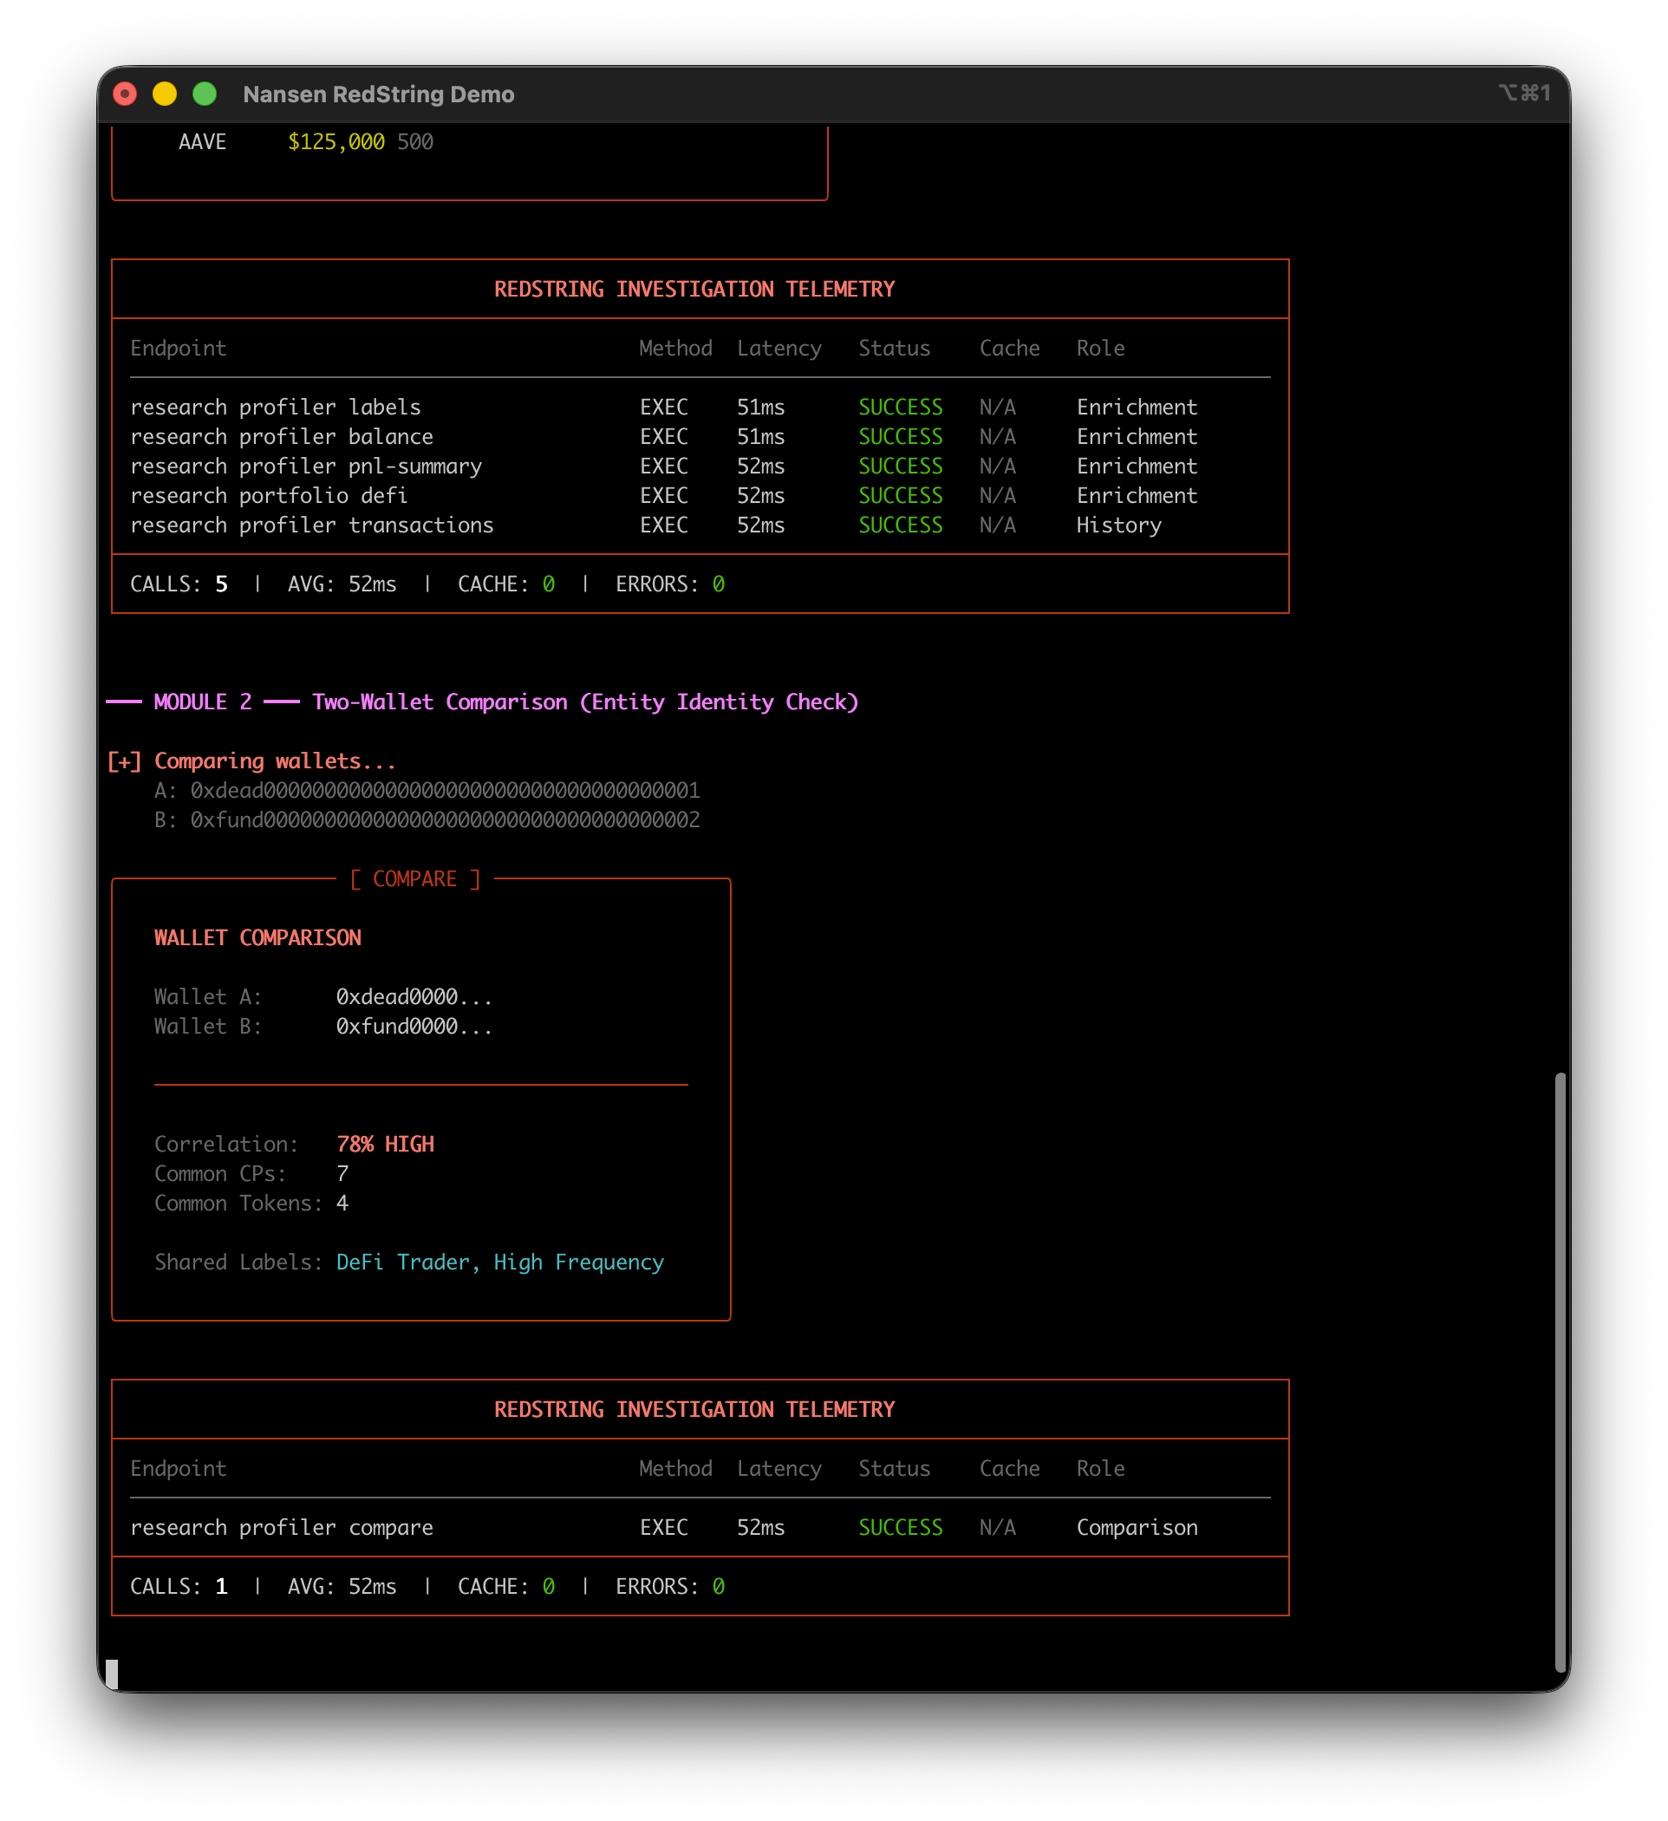Viewport: 1668px width, 1821px height.
Task: Click the Common CPs value 7
Action: pos(342,1173)
